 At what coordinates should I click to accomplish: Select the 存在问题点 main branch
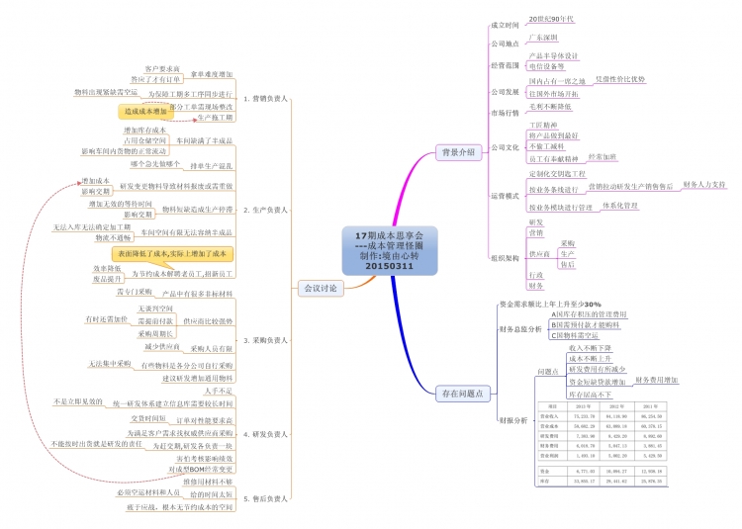463,394
